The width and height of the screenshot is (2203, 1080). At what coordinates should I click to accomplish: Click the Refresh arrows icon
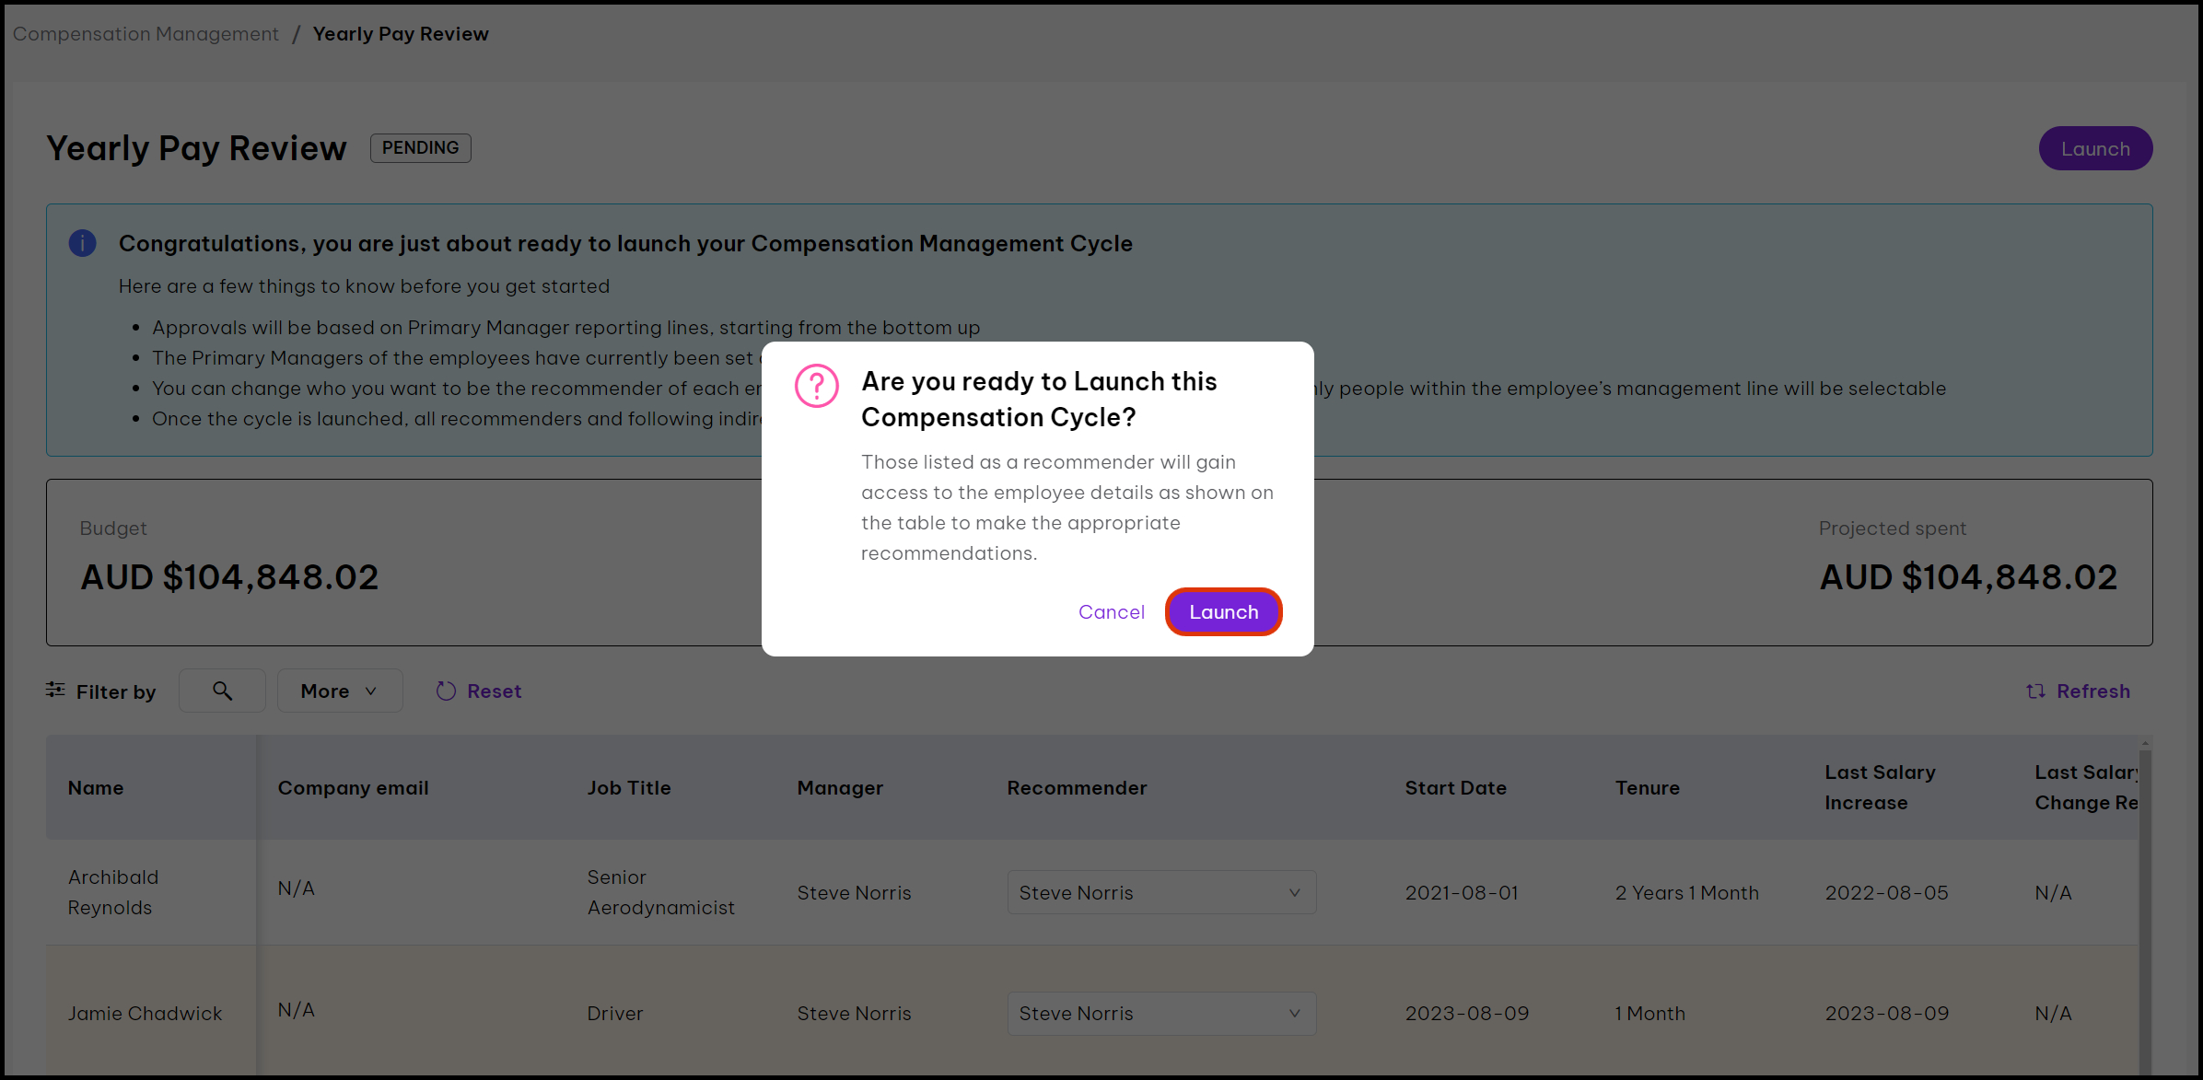click(2035, 691)
